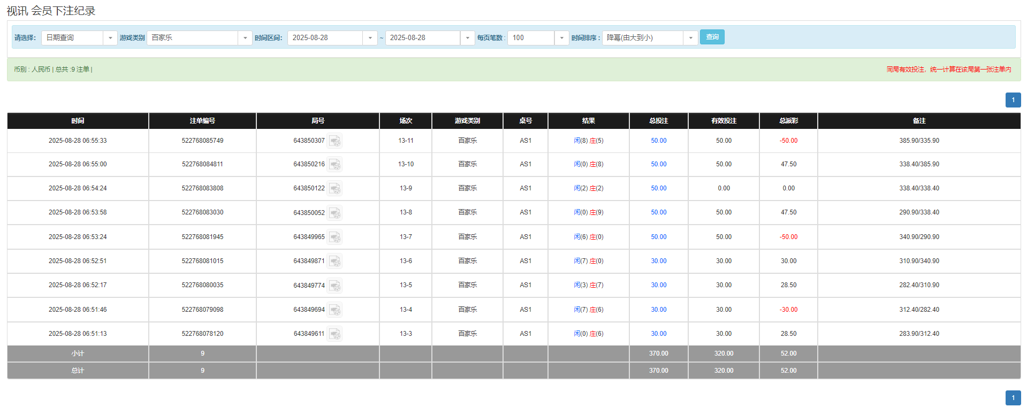
Task: Click payout -30.00 in row 13-4
Action: [788, 310]
